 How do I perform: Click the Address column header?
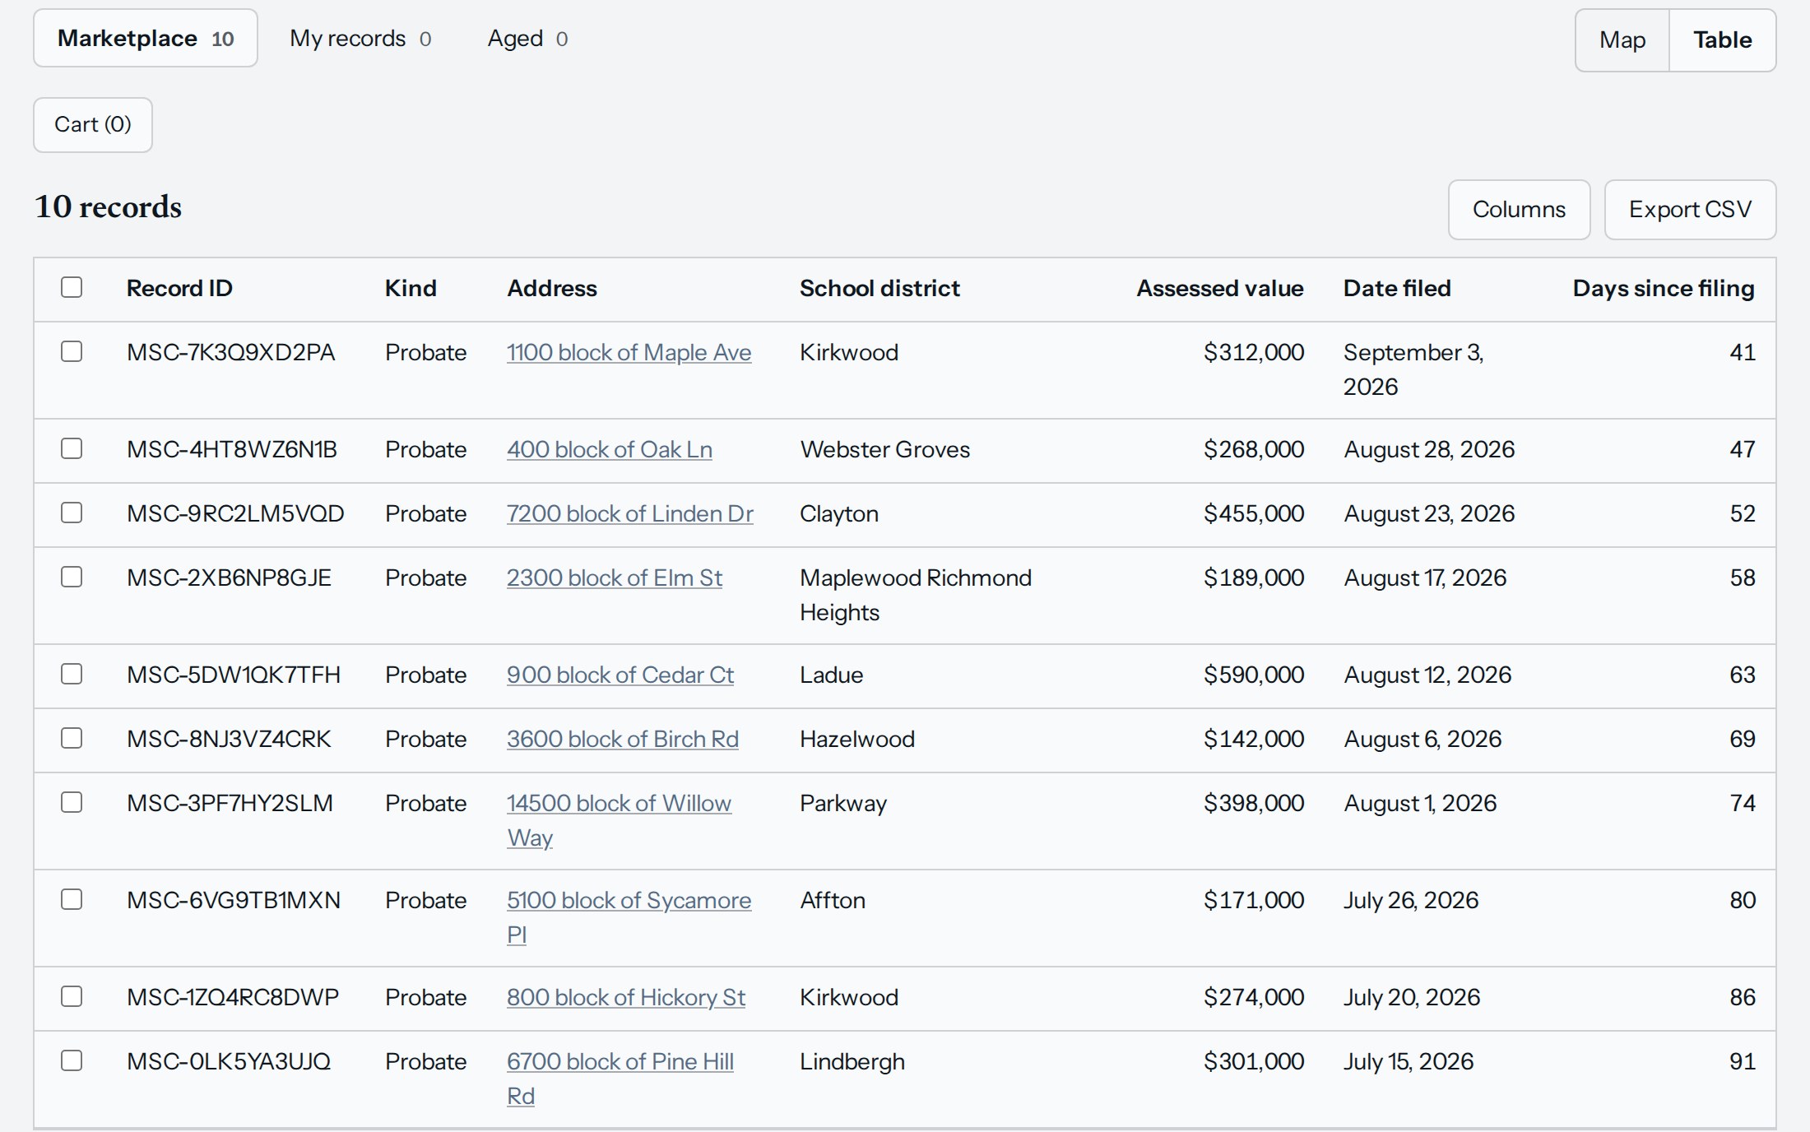pos(552,289)
